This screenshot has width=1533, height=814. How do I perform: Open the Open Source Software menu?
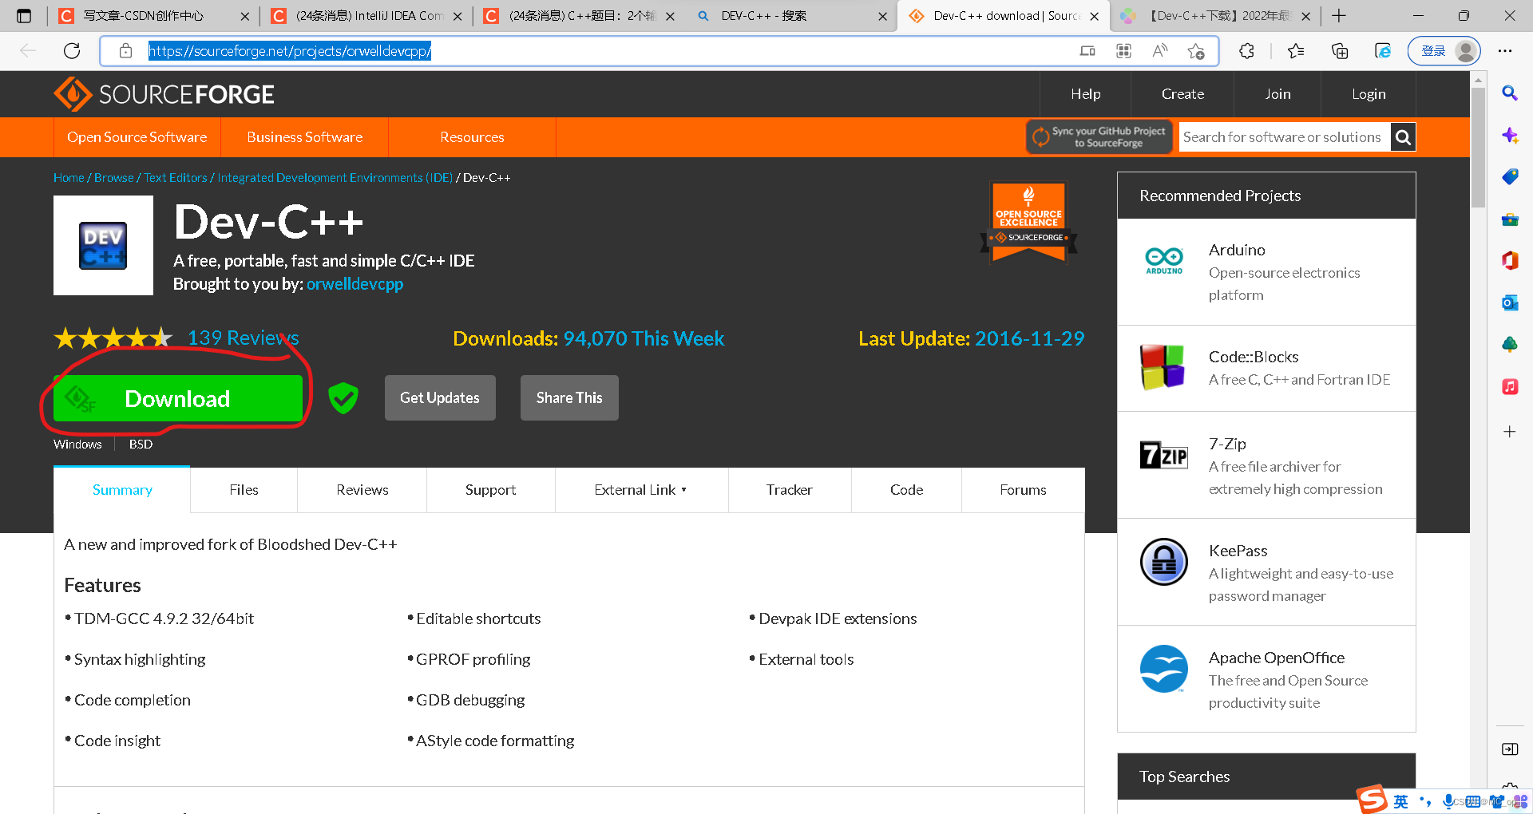[x=137, y=137]
